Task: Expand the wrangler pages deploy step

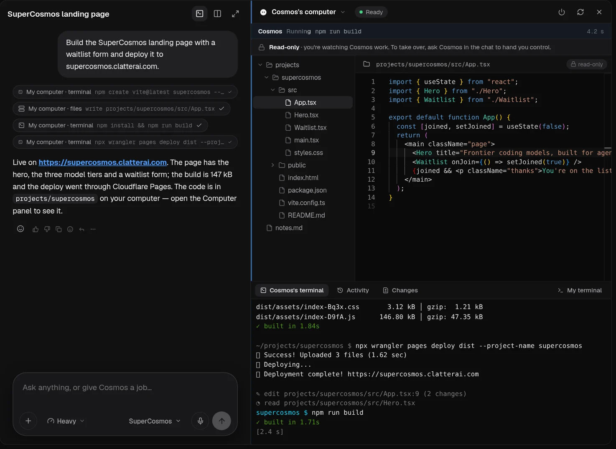Action: 125,142
